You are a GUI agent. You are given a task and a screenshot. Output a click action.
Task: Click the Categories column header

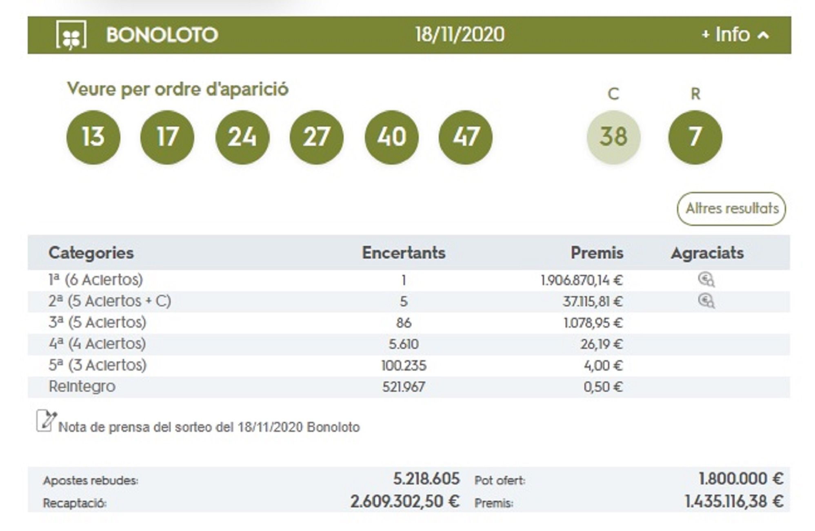pos(91,253)
